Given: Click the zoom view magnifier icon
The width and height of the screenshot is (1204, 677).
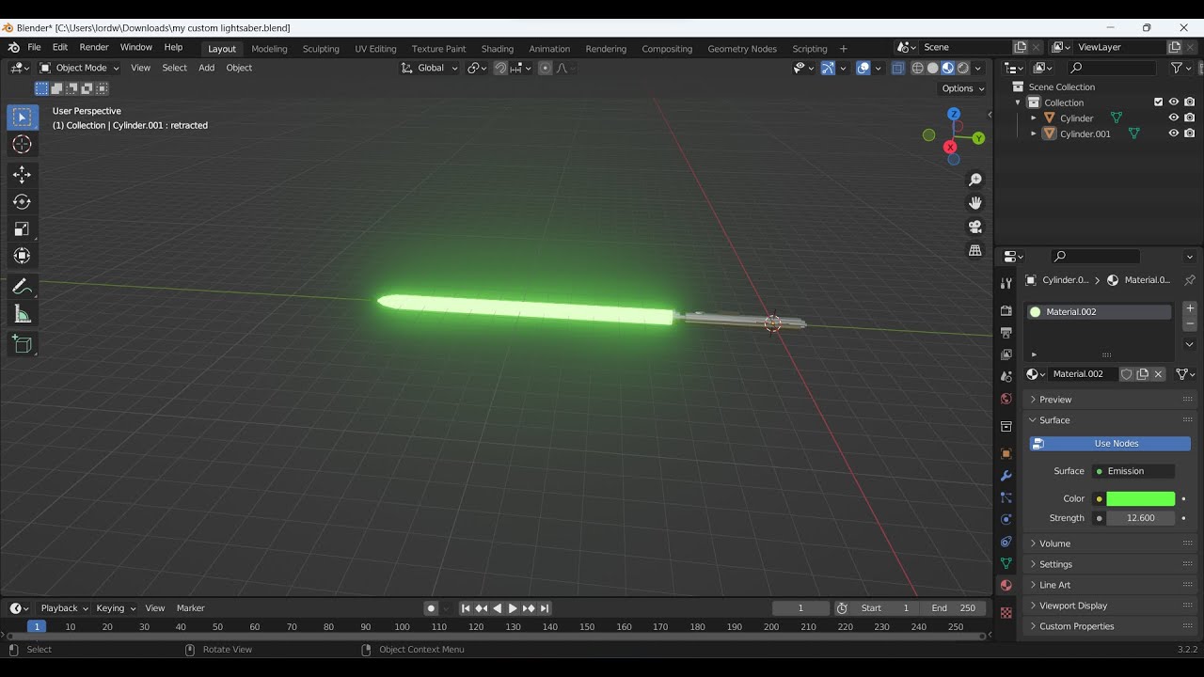Looking at the screenshot, I should [975, 180].
